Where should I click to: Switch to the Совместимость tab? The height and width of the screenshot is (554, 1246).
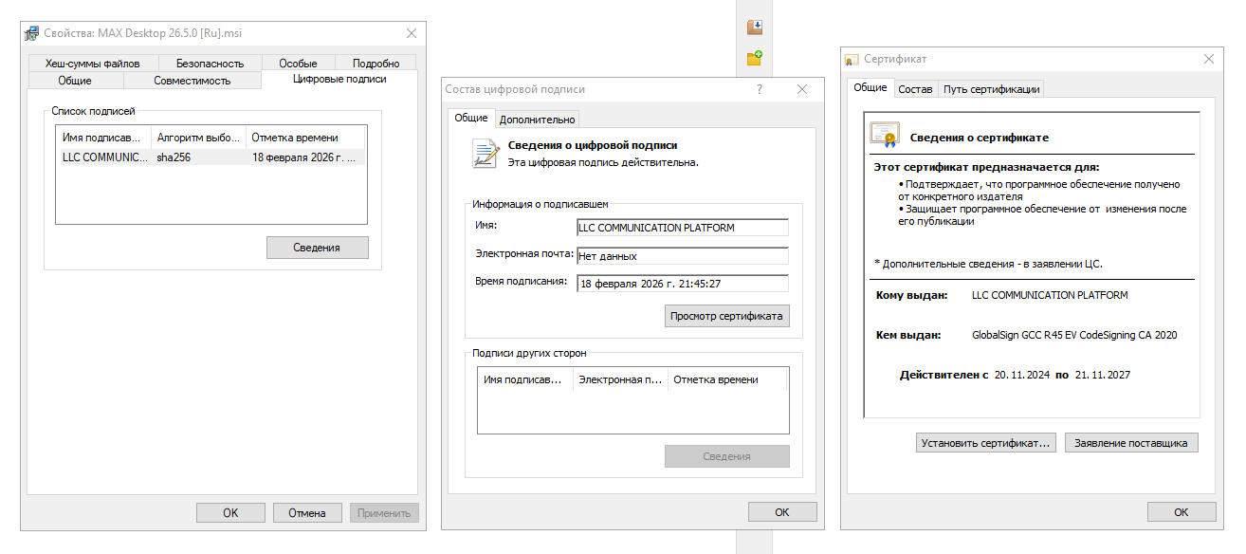192,81
